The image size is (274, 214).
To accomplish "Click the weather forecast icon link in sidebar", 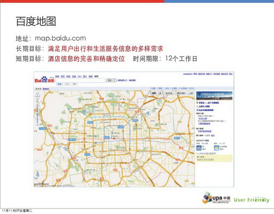I will point(197,107).
